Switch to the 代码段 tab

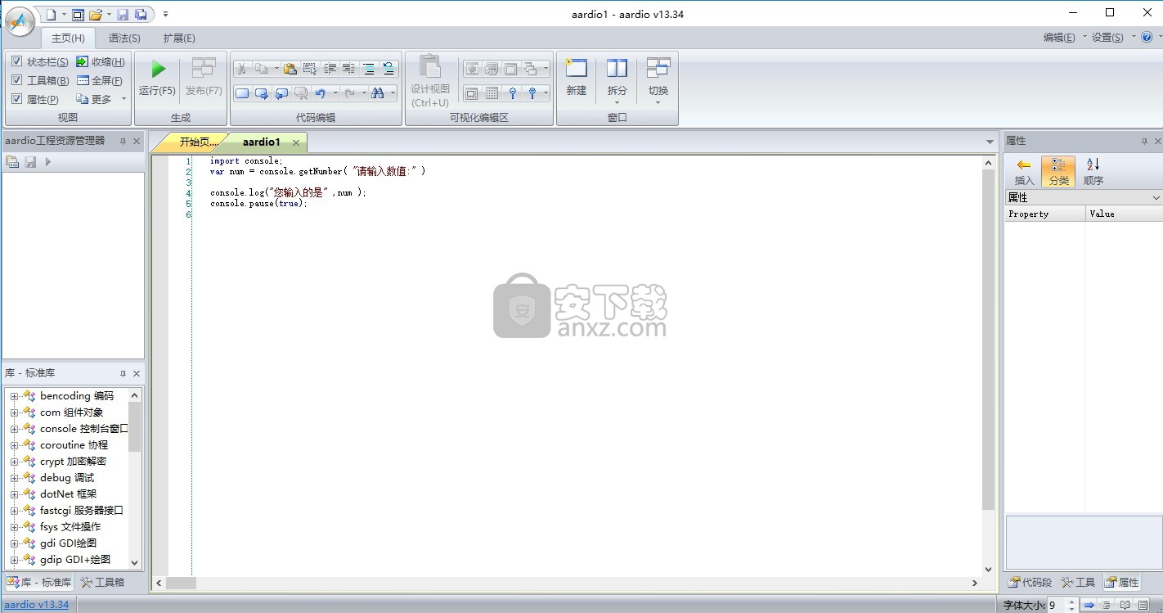(1029, 583)
